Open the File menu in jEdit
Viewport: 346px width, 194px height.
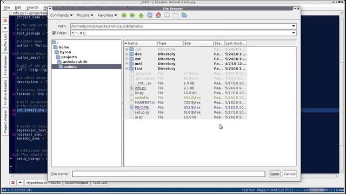(x=7, y=8)
